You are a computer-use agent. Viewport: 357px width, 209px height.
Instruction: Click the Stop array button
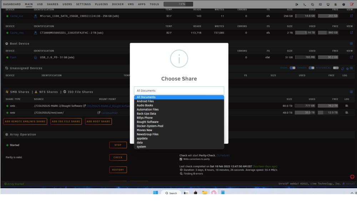pos(118,145)
